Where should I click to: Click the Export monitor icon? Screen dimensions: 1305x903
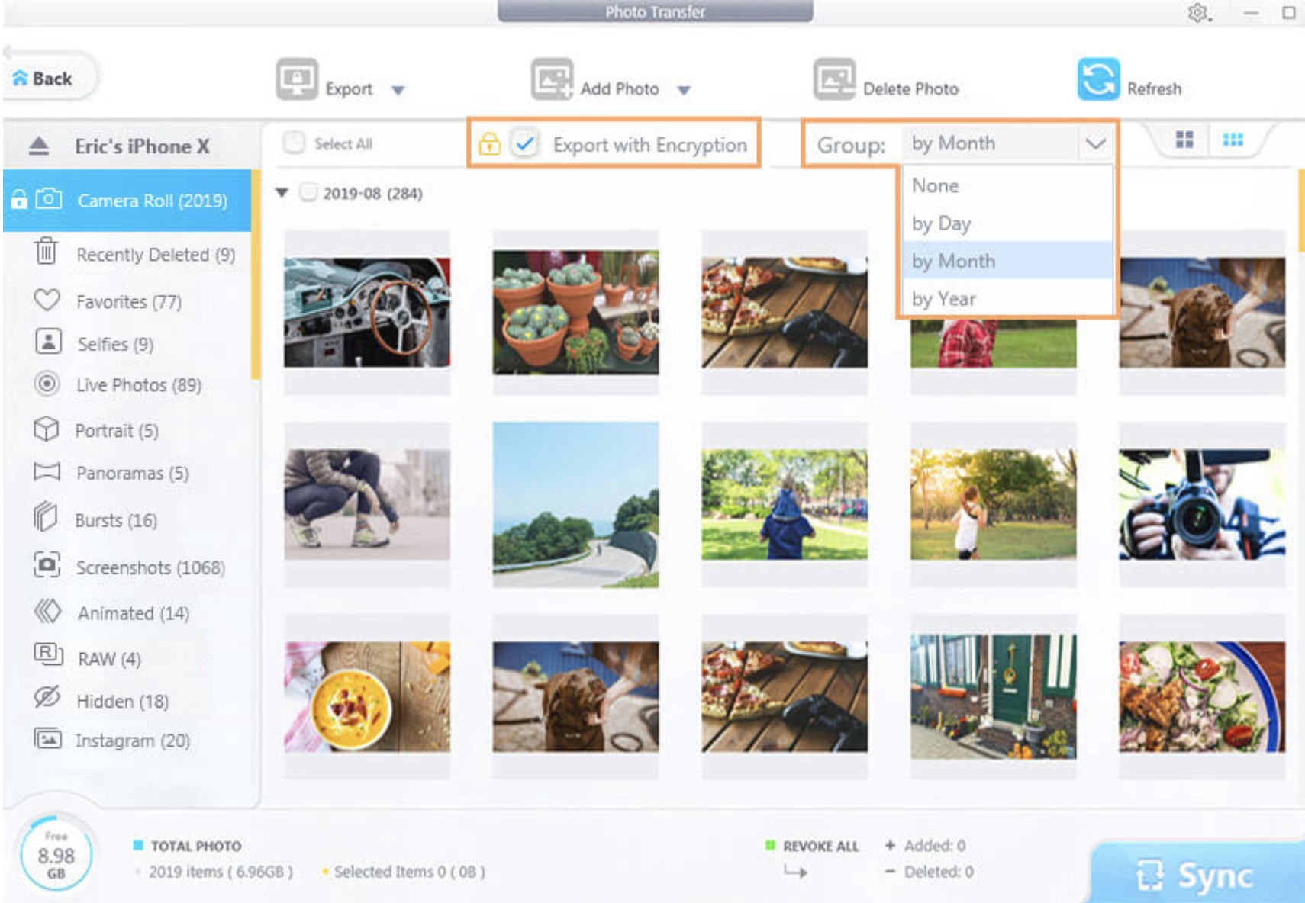pyautogui.click(x=296, y=79)
